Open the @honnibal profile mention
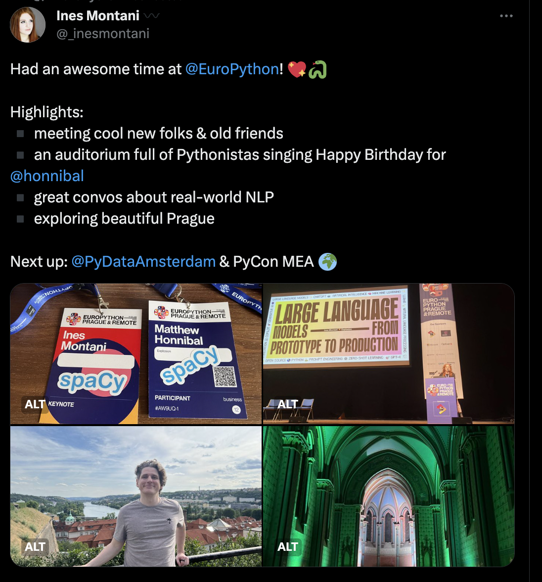This screenshot has height=582, width=542. [47, 176]
